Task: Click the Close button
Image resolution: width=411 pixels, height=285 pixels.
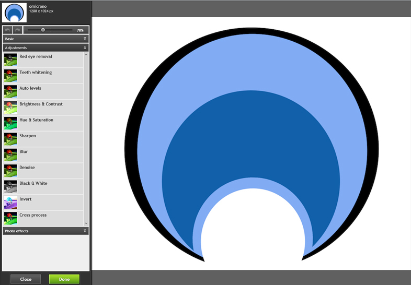Action: (26, 279)
